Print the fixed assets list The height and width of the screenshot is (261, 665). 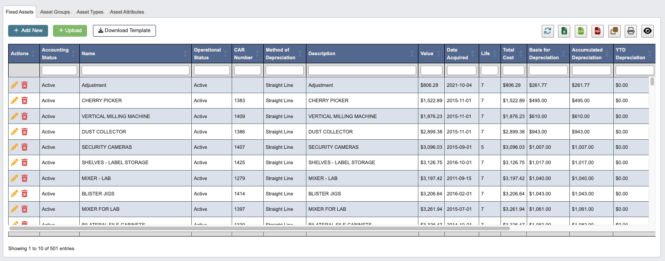coord(631,31)
